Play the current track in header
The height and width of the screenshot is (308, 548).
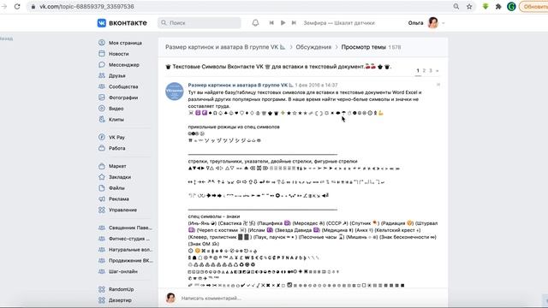point(283,23)
